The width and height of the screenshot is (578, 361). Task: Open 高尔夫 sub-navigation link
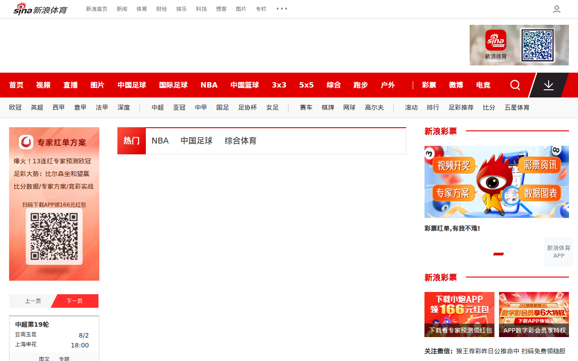pyautogui.click(x=374, y=107)
